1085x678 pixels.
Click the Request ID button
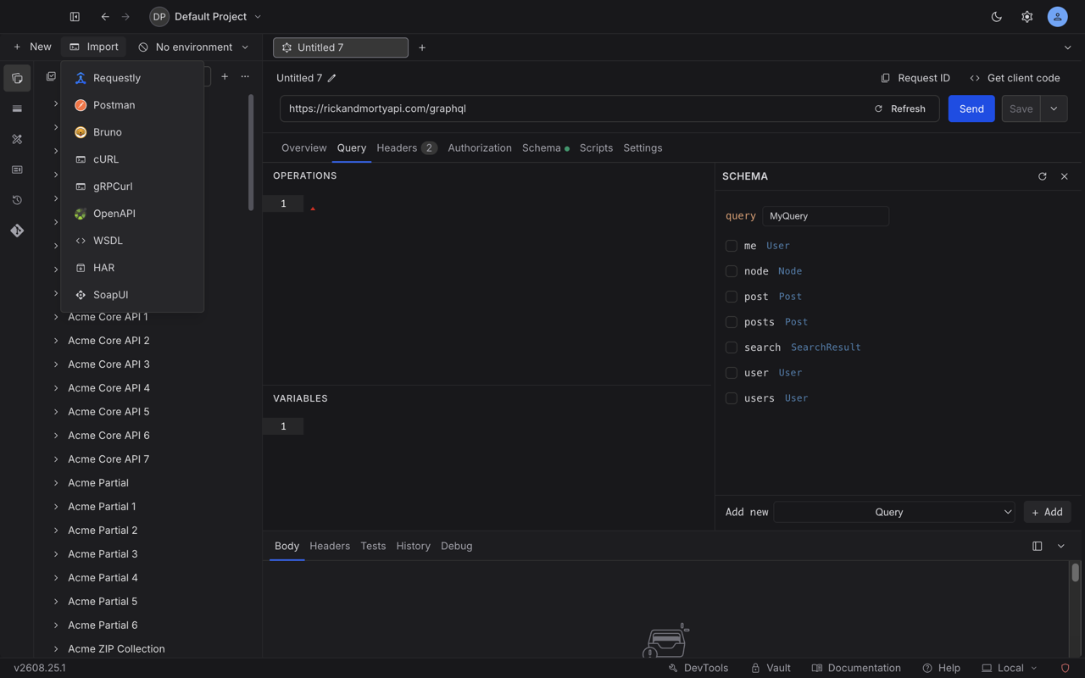[915, 78]
